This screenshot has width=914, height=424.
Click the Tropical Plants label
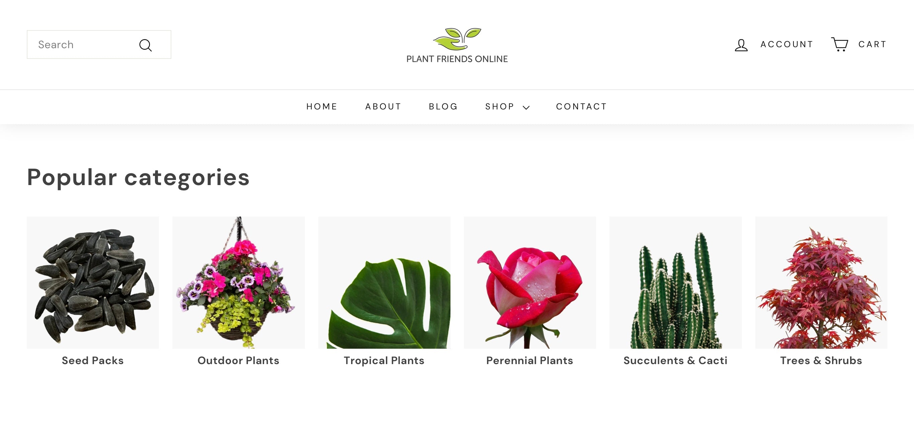(x=384, y=361)
